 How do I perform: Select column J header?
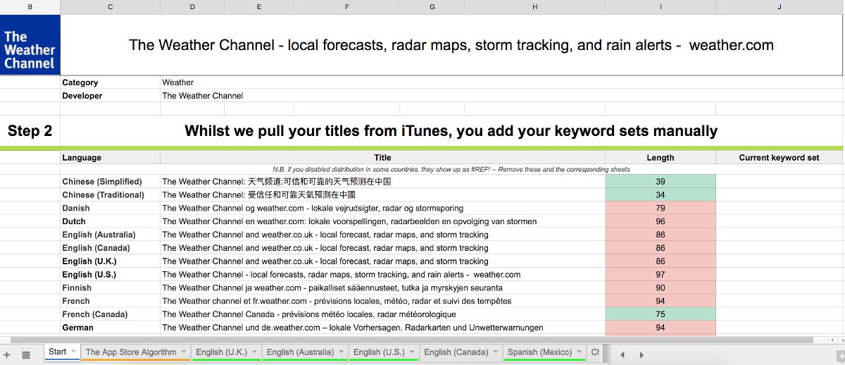[x=780, y=7]
